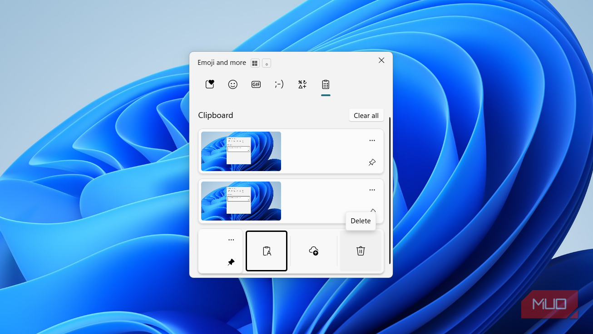This screenshot has height=334, width=593.
Task: Click the Clear all button
Action: [x=366, y=115]
